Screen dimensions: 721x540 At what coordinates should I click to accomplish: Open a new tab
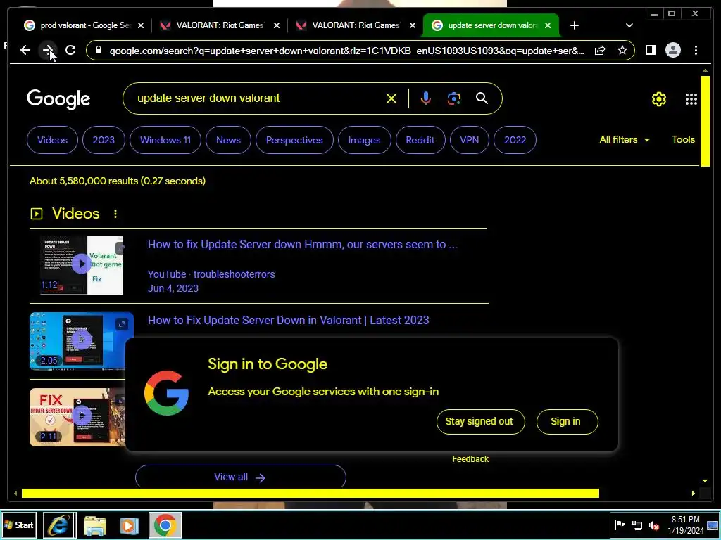coord(575,25)
